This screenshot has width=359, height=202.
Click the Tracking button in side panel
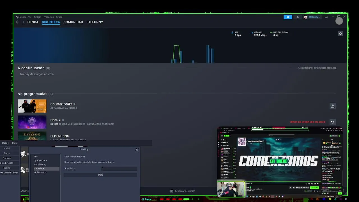click(9, 158)
